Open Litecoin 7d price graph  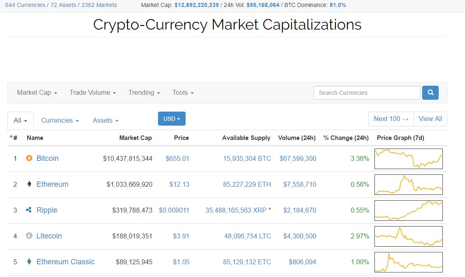tap(409, 236)
